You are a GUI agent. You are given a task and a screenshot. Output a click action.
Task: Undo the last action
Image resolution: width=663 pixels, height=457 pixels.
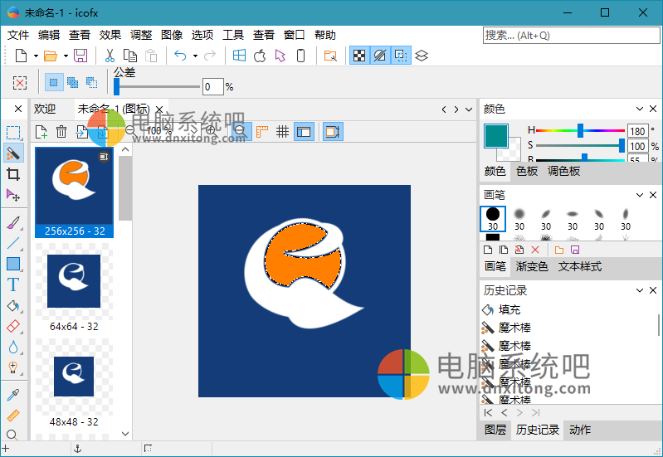pyautogui.click(x=181, y=56)
